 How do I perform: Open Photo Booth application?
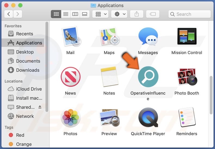(187, 77)
